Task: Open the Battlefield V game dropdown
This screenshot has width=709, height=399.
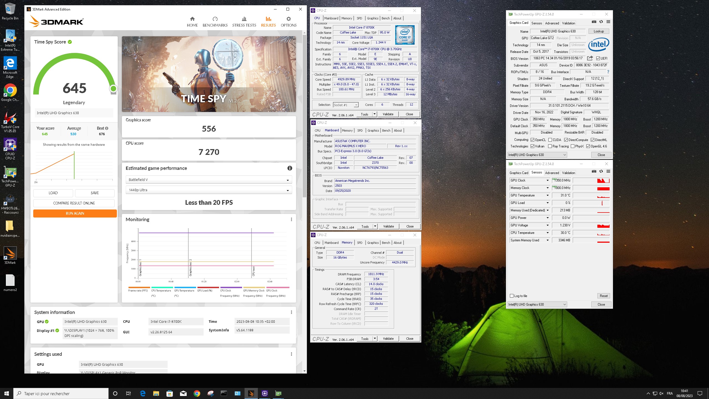Action: (x=209, y=180)
